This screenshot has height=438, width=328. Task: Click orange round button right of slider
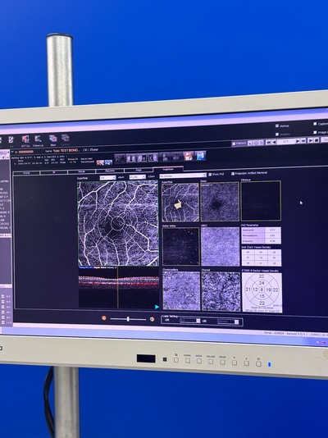[x=153, y=319]
